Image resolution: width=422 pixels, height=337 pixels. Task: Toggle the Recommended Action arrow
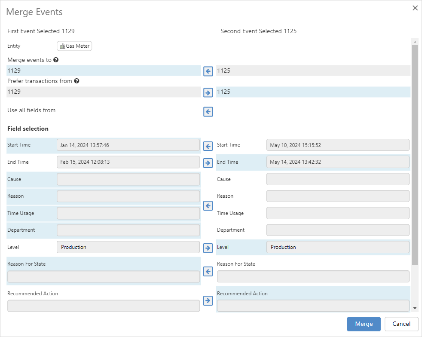(208, 300)
